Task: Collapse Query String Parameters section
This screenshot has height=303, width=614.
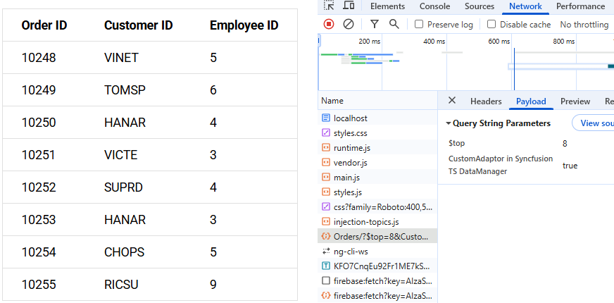Action: pyautogui.click(x=449, y=123)
